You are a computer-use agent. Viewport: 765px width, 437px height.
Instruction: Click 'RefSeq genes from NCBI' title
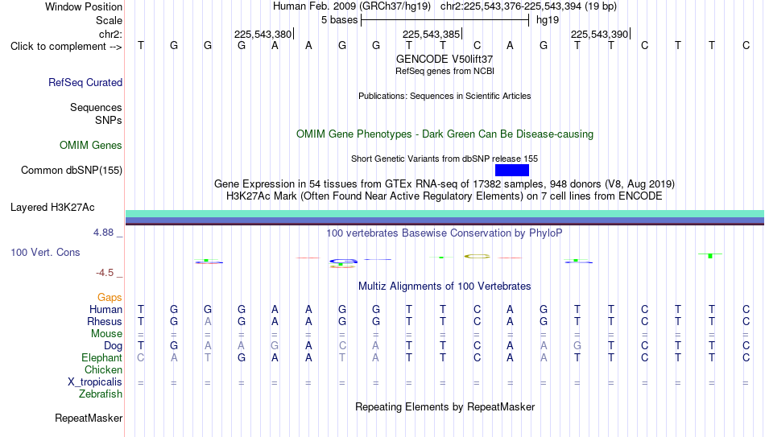(445, 71)
